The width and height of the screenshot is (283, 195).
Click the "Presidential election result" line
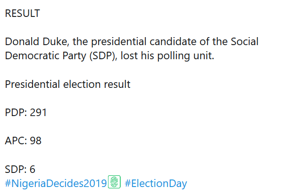tap(67, 85)
